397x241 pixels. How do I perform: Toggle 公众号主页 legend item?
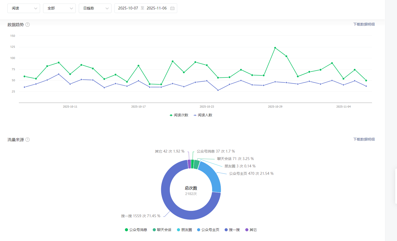208,230
